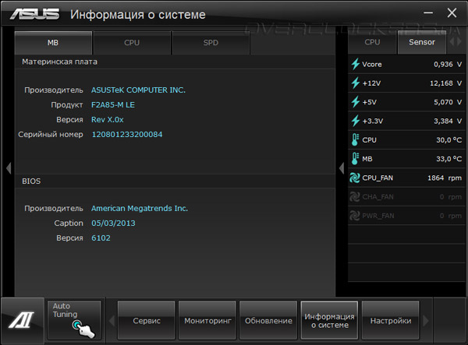Click MB temperature 33,0 °C
The height and width of the screenshot is (345, 468).
click(x=449, y=159)
